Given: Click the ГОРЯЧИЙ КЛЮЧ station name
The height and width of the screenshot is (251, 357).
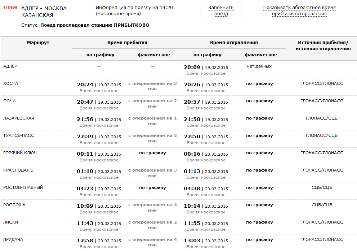Looking at the screenshot, I should click(x=20, y=153).
